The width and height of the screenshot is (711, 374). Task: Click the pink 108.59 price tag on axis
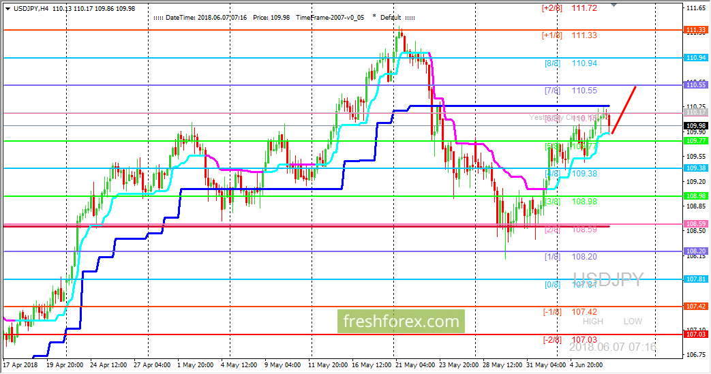tap(695, 224)
